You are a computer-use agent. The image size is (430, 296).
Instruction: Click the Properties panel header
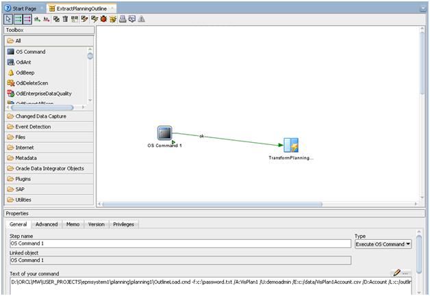214,213
